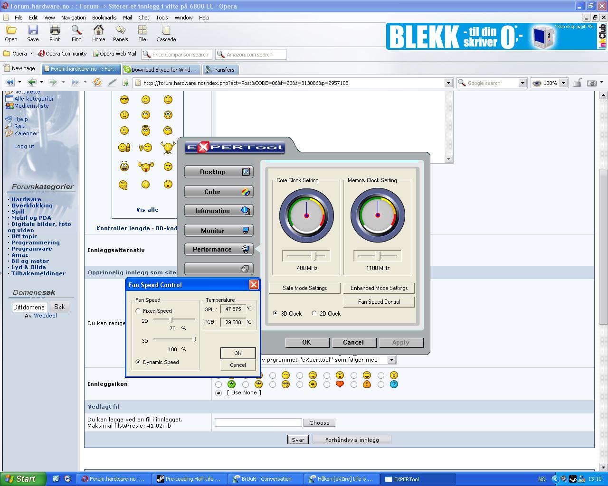608x486 pixels.
Task: Insert the thumbs-up smiley
Action: [124, 148]
